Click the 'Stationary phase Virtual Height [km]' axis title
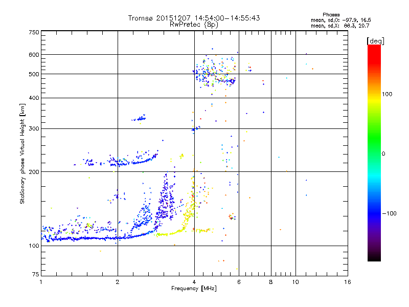Screen dimensions: 409x307 [x=22, y=153]
